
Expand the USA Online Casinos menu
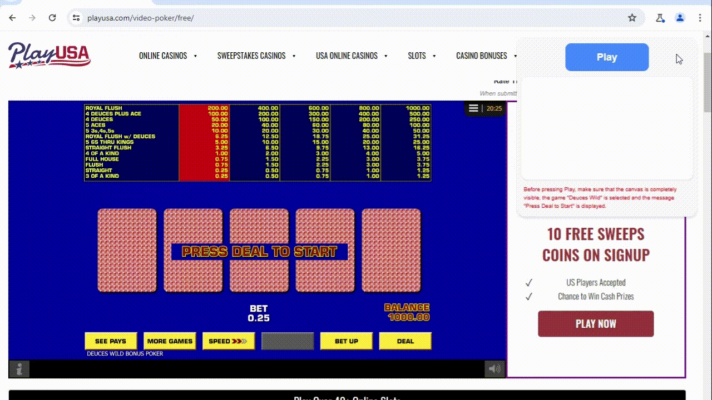click(x=352, y=56)
